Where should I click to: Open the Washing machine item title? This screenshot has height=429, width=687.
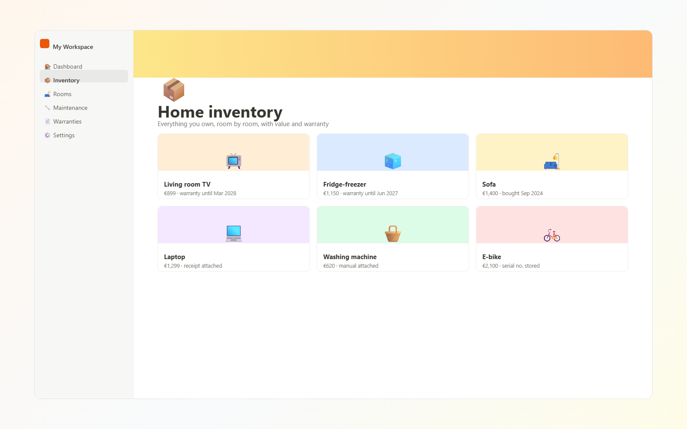click(350, 257)
